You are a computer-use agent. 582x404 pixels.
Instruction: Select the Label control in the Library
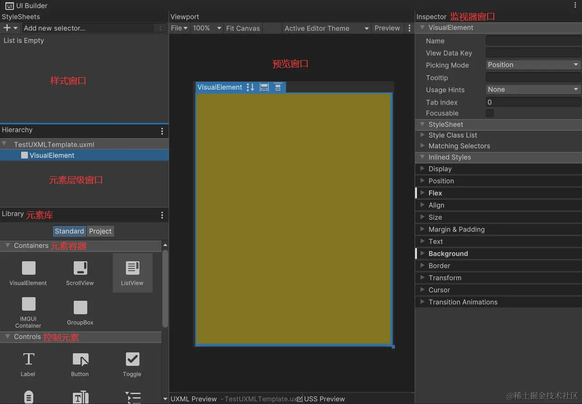[28, 364]
